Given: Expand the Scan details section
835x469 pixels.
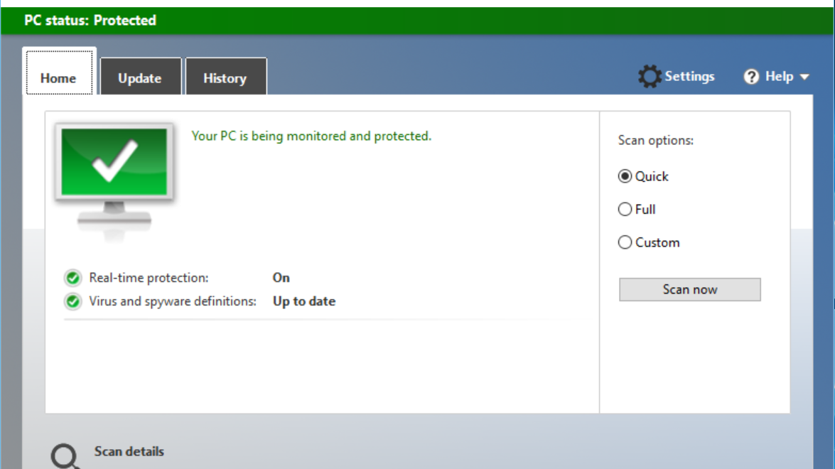Looking at the screenshot, I should [x=128, y=452].
